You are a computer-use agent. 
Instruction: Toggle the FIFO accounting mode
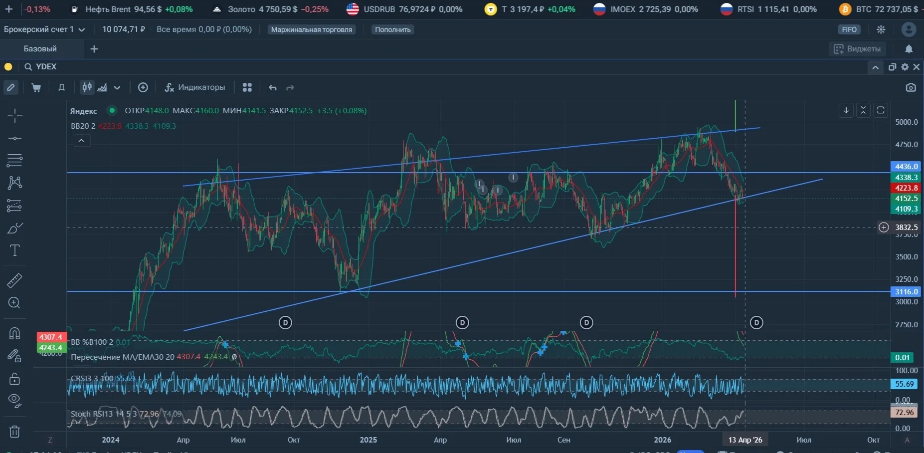[849, 29]
